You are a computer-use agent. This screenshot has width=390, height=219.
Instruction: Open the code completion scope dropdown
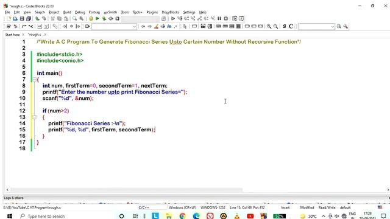114,27
